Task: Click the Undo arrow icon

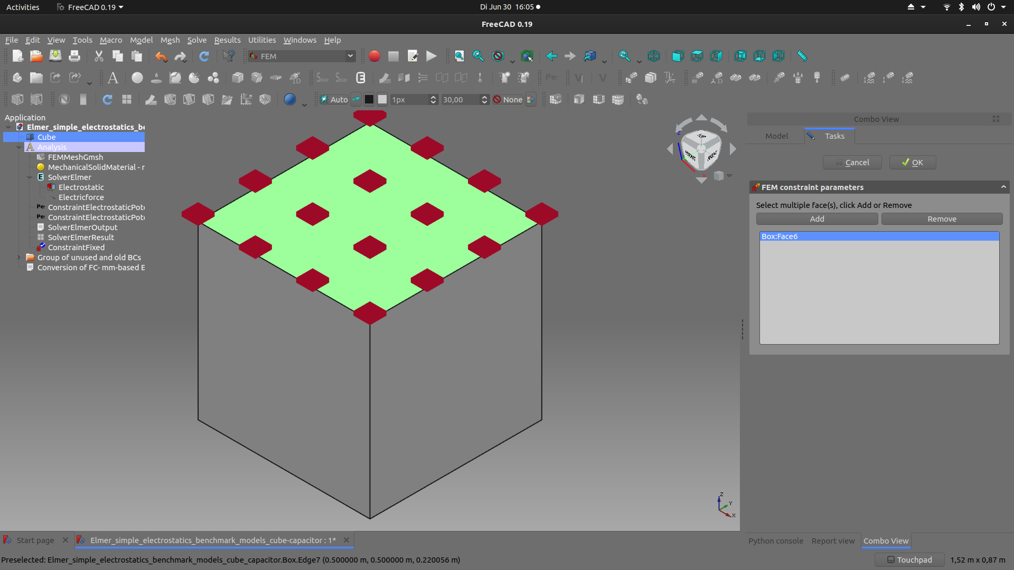Action: 161,56
